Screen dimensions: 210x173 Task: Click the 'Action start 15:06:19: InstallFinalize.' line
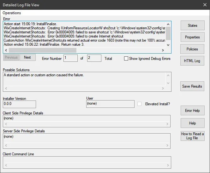pos(30,24)
